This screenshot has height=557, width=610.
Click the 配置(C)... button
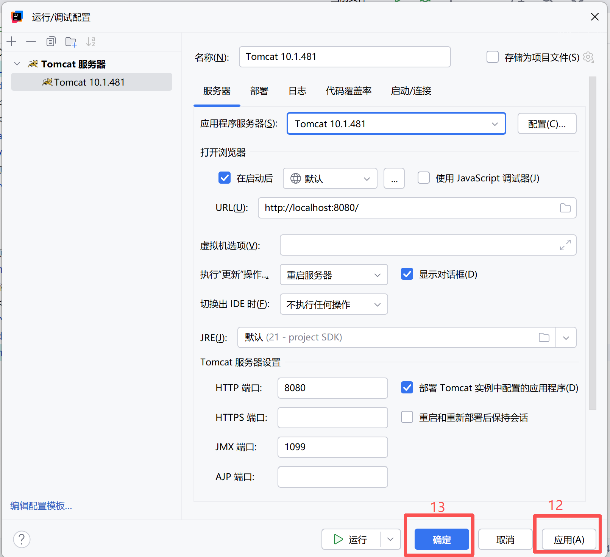[x=547, y=124]
